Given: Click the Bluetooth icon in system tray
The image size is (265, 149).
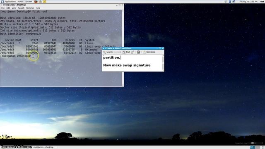Looking at the screenshot, I should [230, 2].
